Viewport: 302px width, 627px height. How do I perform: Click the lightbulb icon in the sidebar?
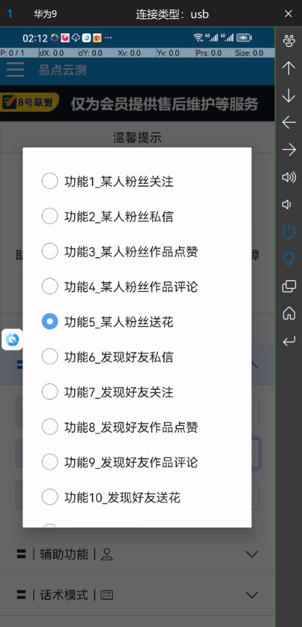288,259
